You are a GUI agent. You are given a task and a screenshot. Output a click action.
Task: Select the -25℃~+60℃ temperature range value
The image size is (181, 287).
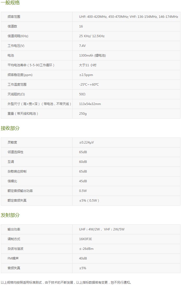coord(89,85)
